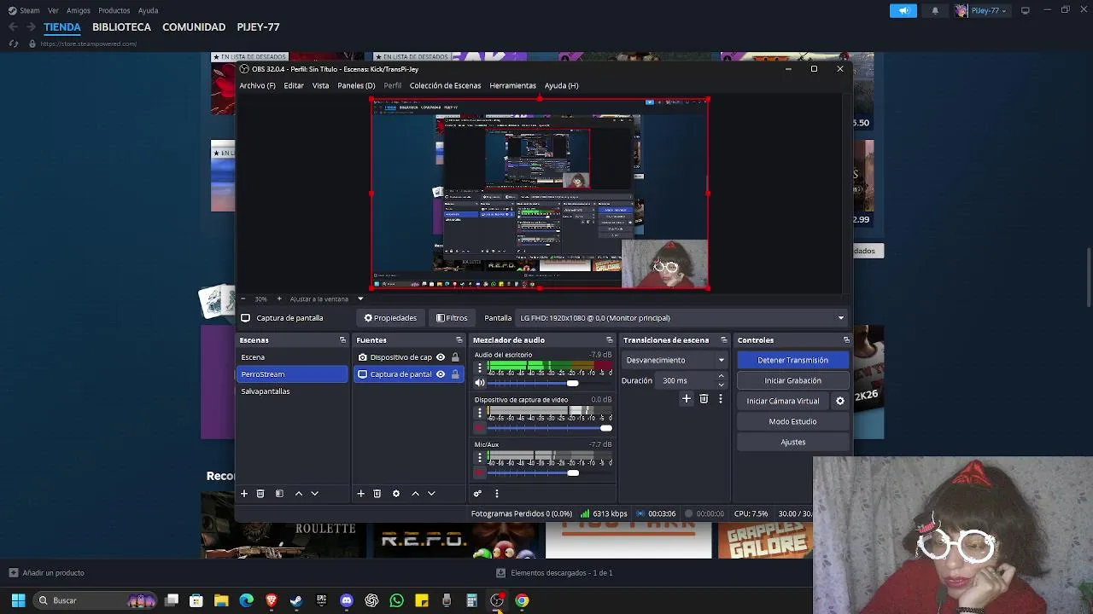This screenshot has height=614, width=1093.
Task: Open source properties gear in Fuentes toolbar
Action: tap(396, 494)
